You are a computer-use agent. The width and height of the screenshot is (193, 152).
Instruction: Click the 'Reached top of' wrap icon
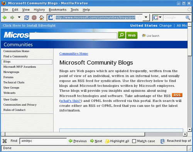click(163, 141)
